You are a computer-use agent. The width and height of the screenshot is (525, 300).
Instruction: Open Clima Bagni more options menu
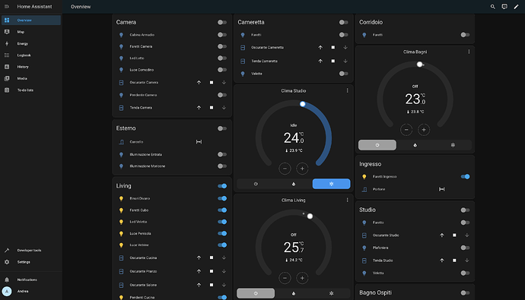[x=469, y=52]
